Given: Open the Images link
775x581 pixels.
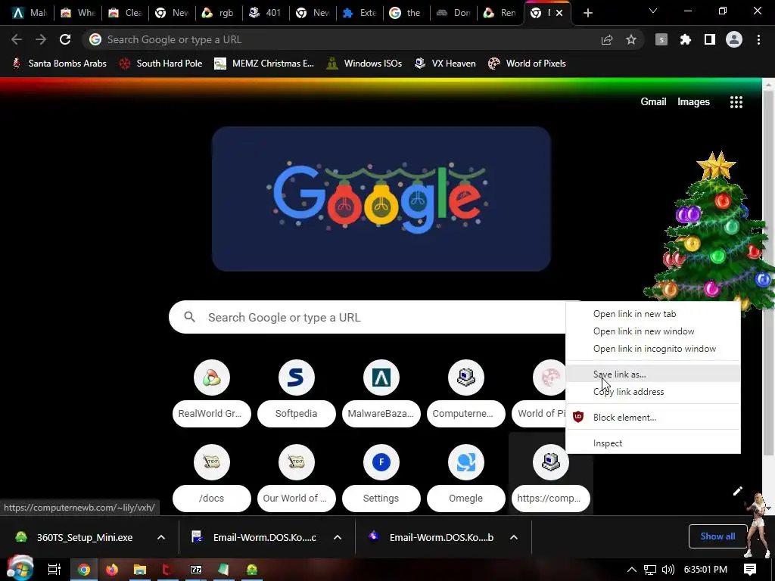Looking at the screenshot, I should pos(693,102).
